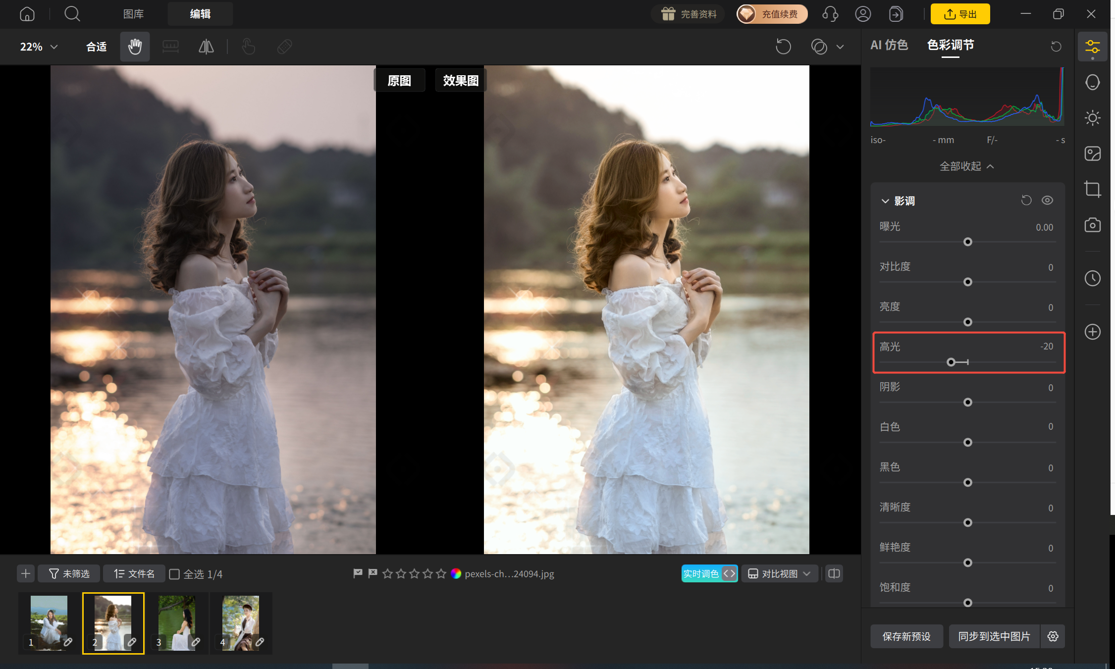Open the adjustment sliders panel icon
This screenshot has width=1115, height=669.
click(1093, 47)
